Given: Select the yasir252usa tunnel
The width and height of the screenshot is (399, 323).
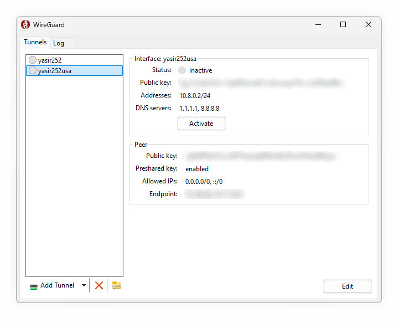Looking at the screenshot, I should 74,70.
